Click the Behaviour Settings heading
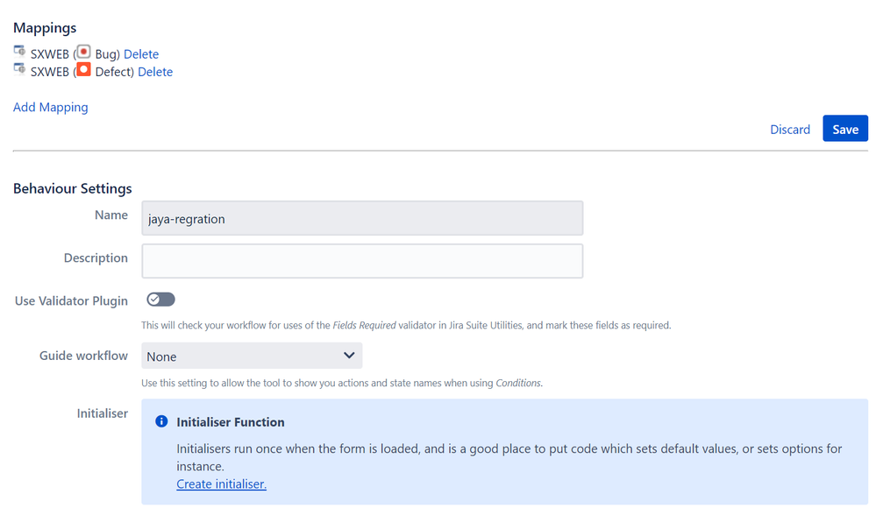The height and width of the screenshot is (515, 876). point(72,188)
